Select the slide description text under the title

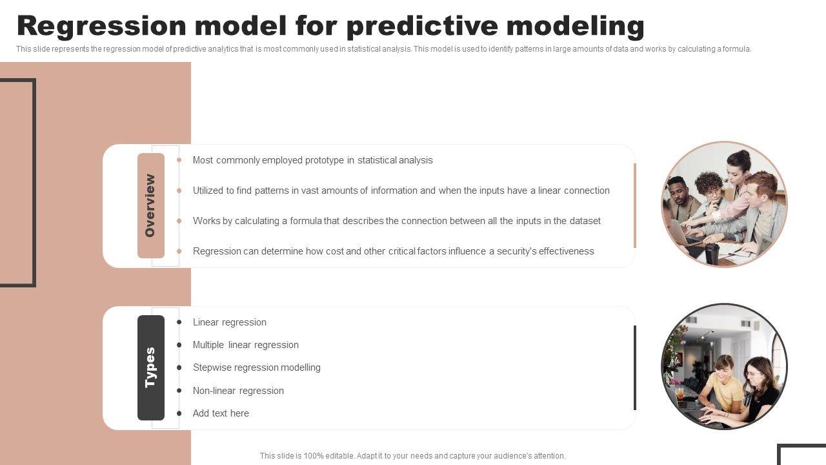click(x=383, y=49)
